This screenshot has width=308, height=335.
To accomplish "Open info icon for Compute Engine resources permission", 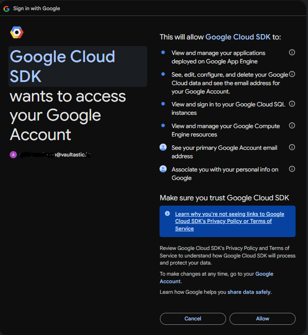I will coord(292,125).
